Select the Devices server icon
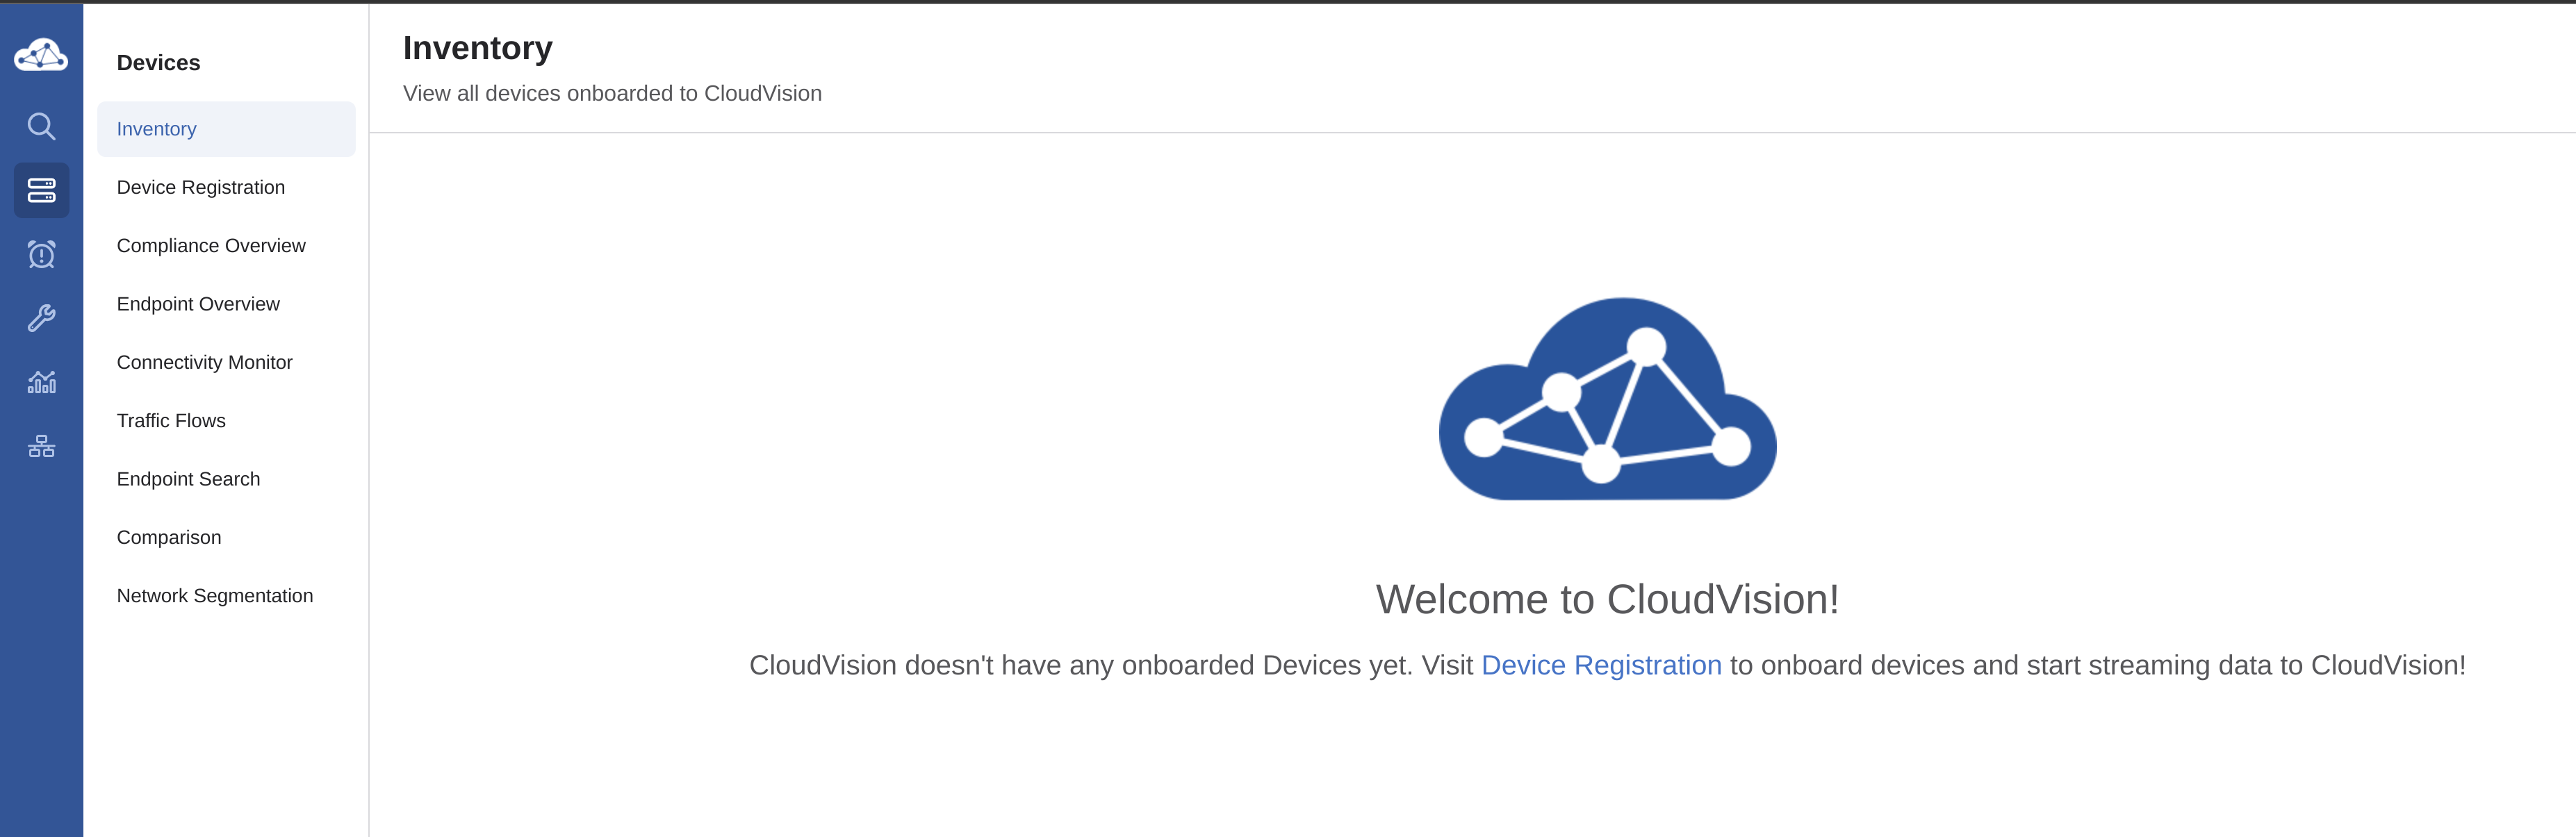 [x=41, y=190]
